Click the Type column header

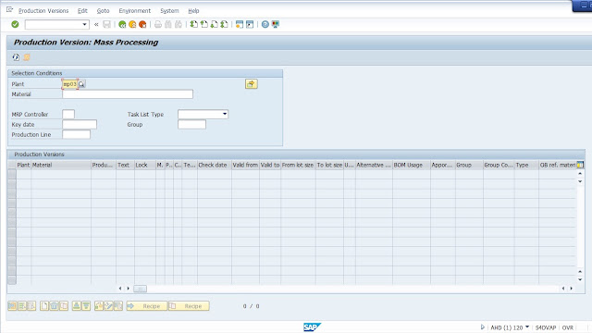click(x=526, y=165)
